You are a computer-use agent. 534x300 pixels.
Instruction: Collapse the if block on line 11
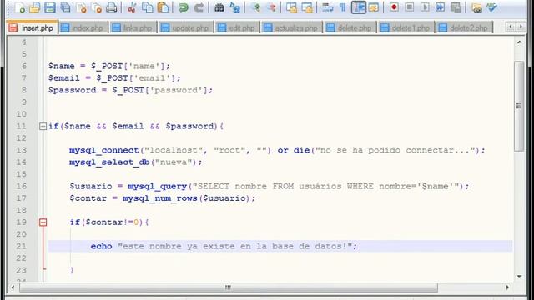point(43,126)
